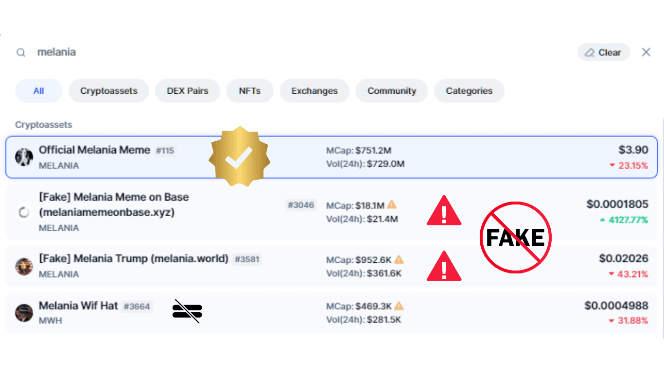Click the search magnifier icon
This screenshot has height=373, width=664.
pos(21,52)
